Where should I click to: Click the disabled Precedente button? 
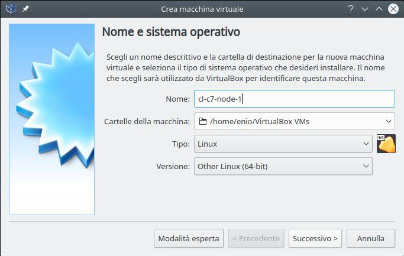click(x=256, y=238)
